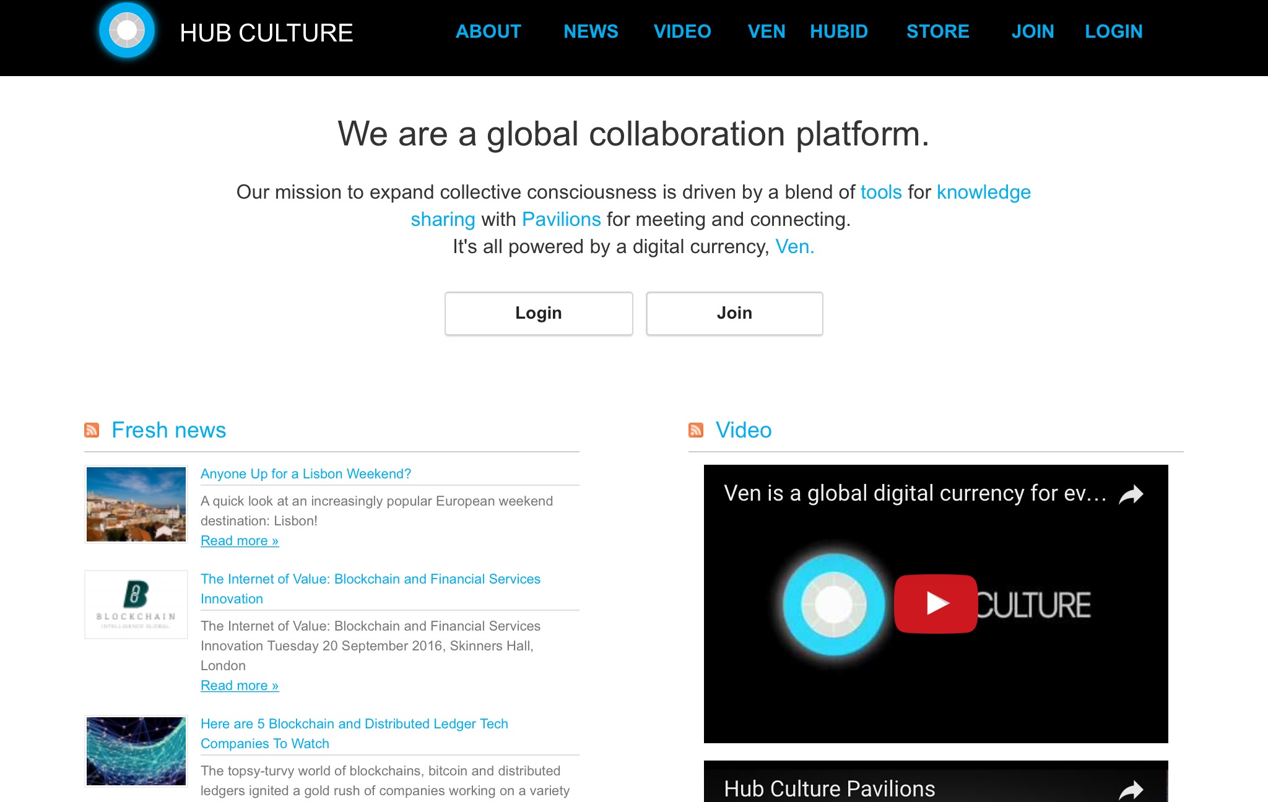Click the 'Hub Culture Pavilions' video title
1268x802 pixels.
click(830, 789)
